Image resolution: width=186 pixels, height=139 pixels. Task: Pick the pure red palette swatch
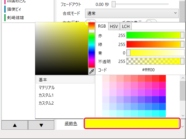tap(162, 78)
